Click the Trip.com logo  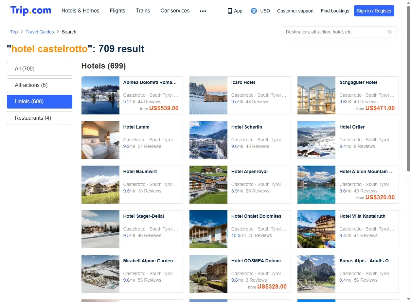tap(31, 10)
